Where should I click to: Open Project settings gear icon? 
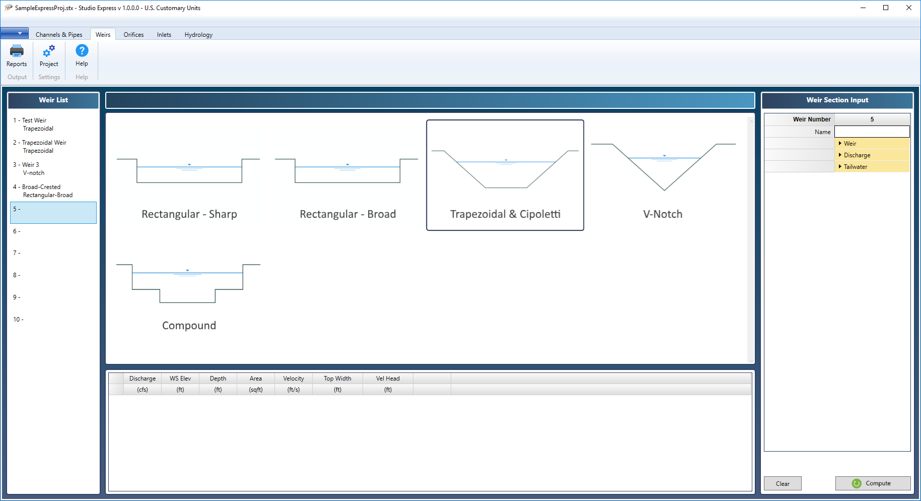pyautogui.click(x=49, y=51)
